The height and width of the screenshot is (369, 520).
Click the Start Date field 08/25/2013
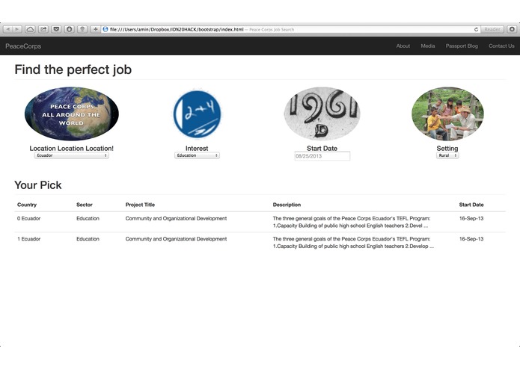point(322,156)
